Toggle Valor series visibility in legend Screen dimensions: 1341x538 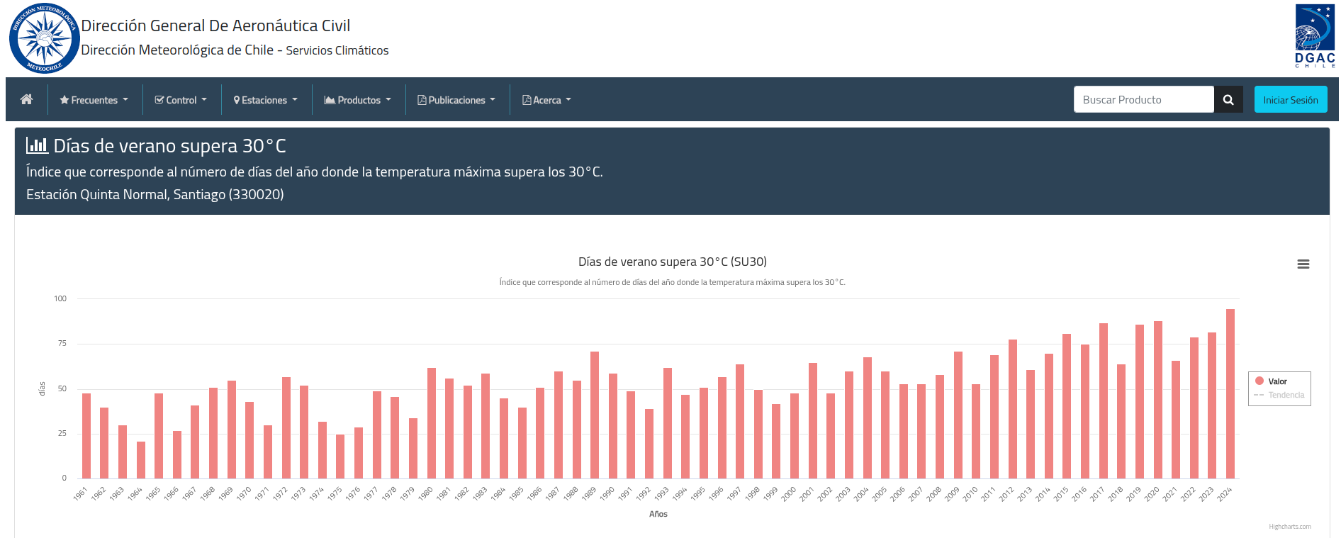1277,382
